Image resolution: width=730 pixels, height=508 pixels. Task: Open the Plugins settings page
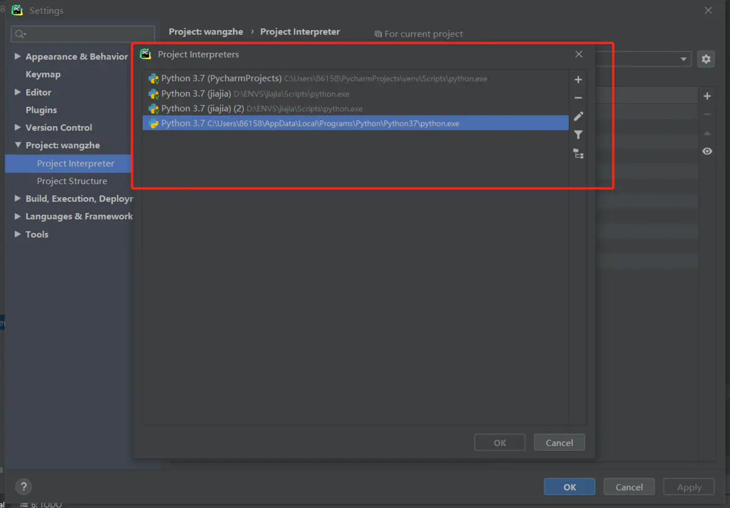tap(41, 110)
